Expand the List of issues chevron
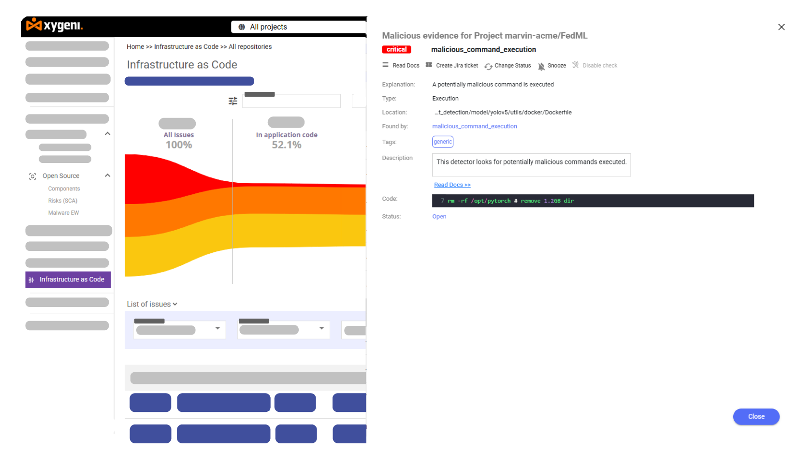 click(x=175, y=304)
